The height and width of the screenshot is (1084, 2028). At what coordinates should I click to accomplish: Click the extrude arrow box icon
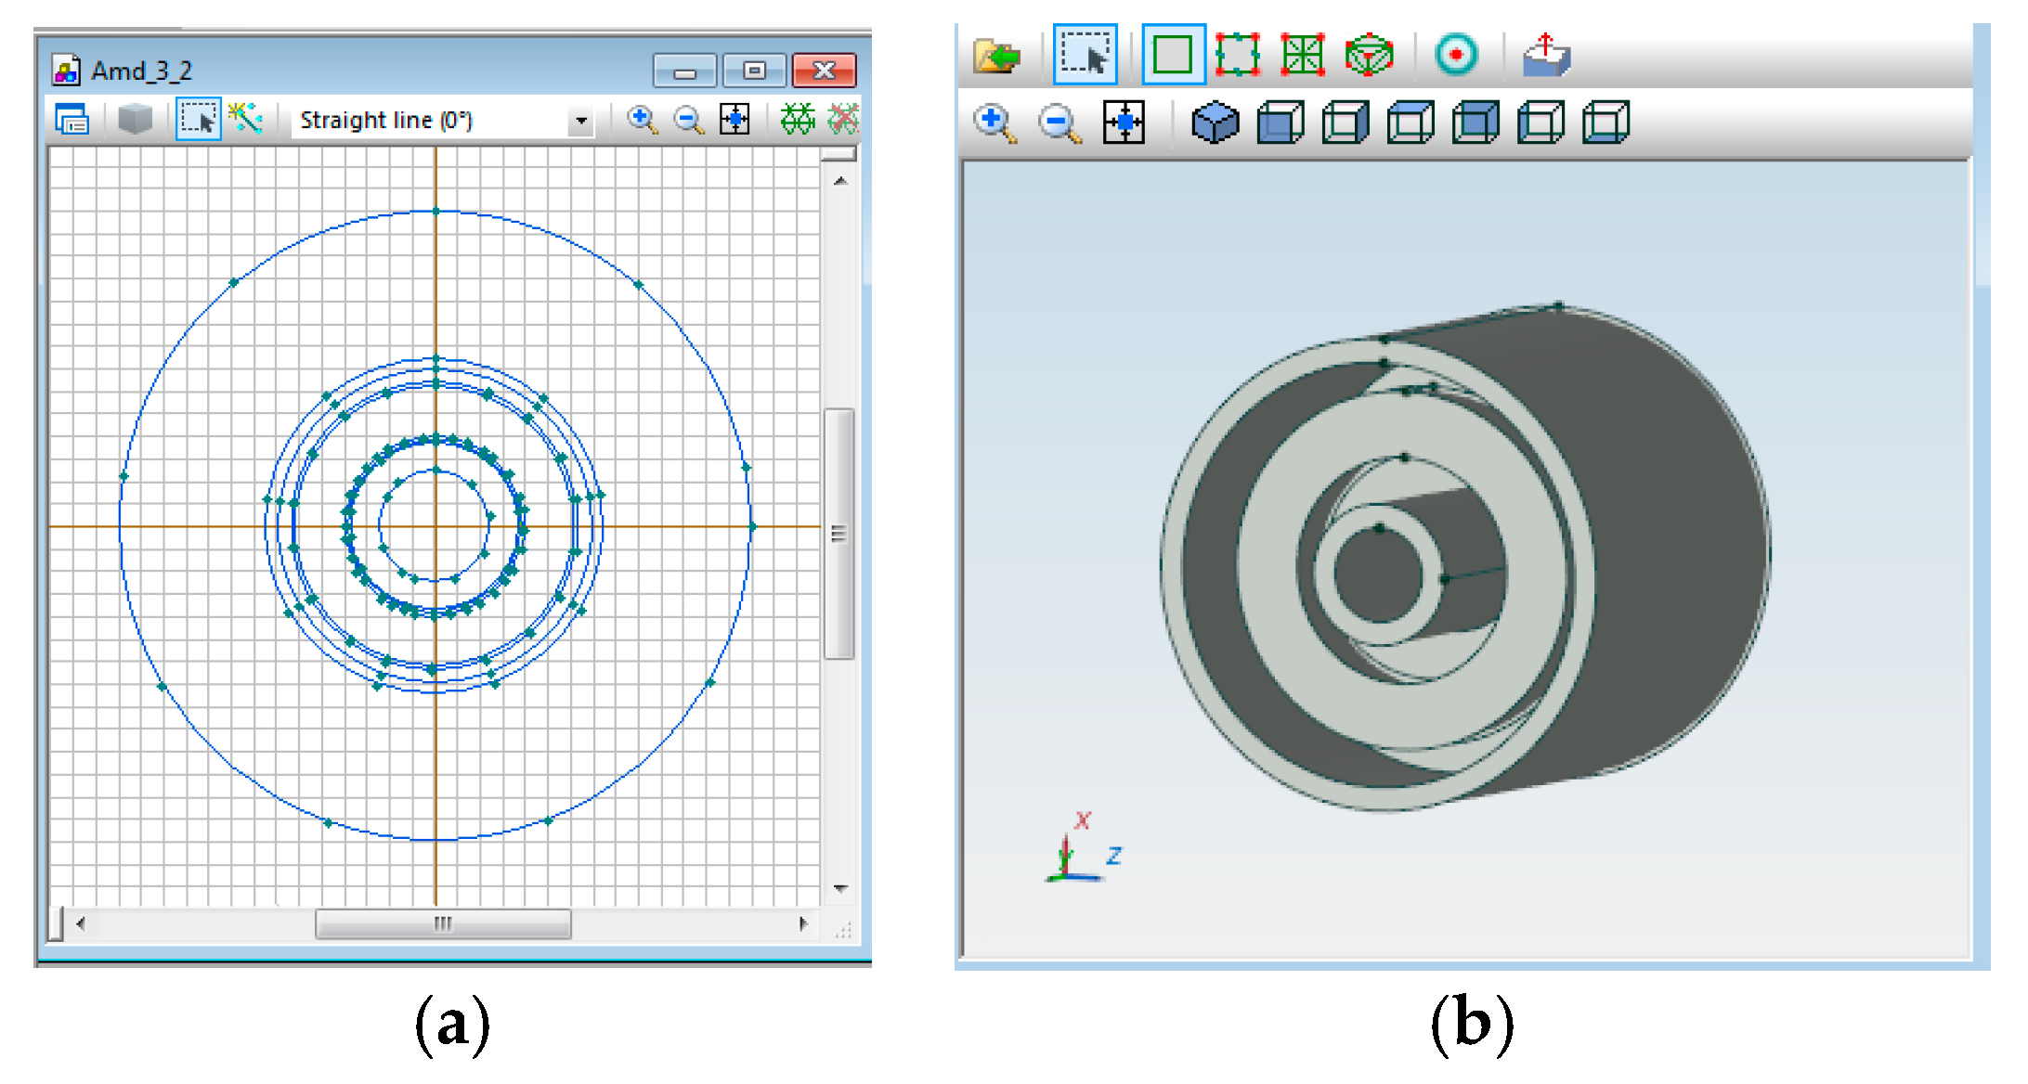pos(1546,56)
